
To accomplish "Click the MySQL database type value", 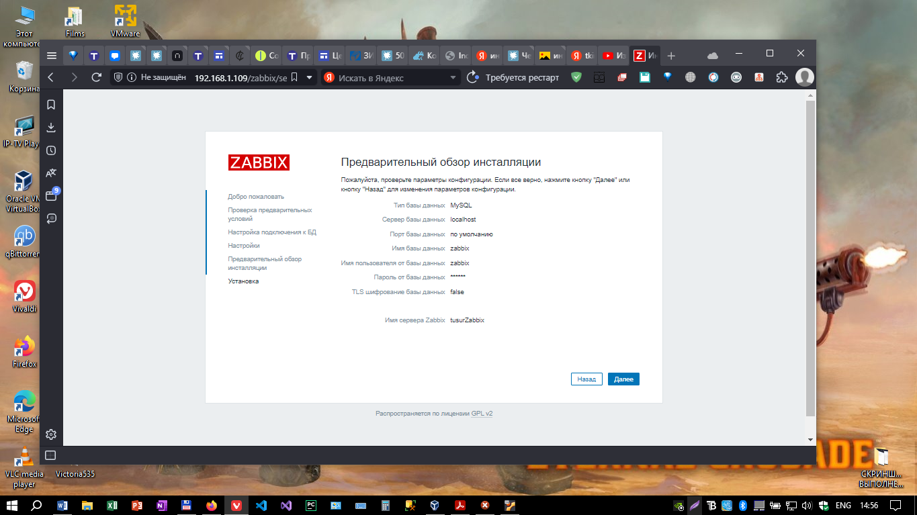I will click(x=461, y=205).
